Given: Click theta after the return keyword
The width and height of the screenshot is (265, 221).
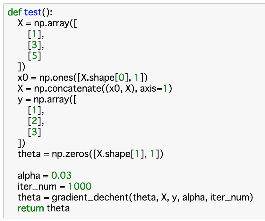Looking at the screenshot, I should tap(58, 208).
